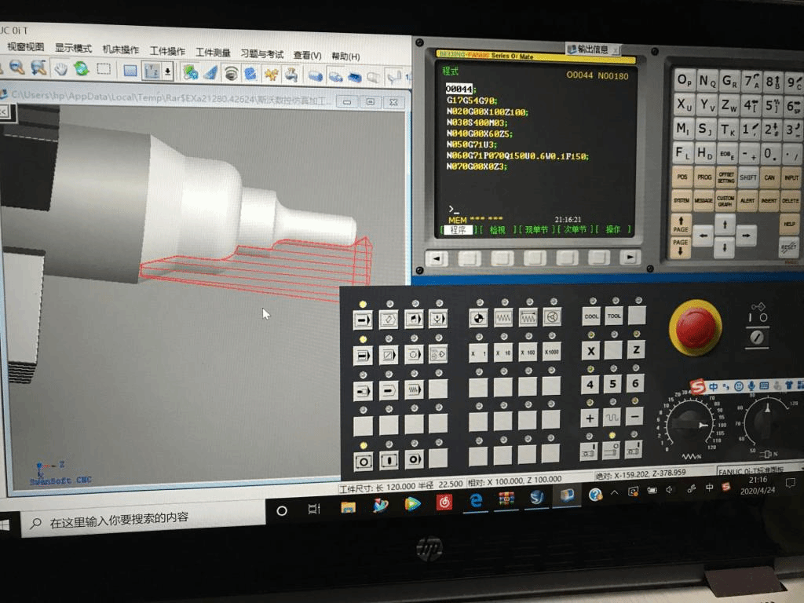Select the X 10 increment button
Image resolution: width=804 pixels, height=603 pixels.
tap(502, 353)
